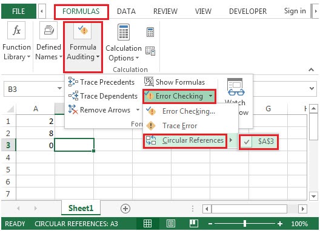Viewport: 320px width, 231px height.
Task: Open the Function Library group
Action: (x=16, y=42)
